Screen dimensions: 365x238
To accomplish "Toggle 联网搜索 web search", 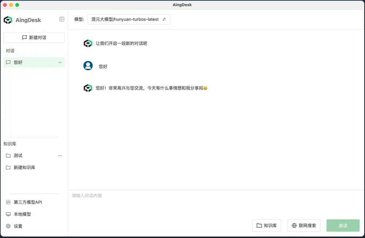I will click(x=304, y=226).
